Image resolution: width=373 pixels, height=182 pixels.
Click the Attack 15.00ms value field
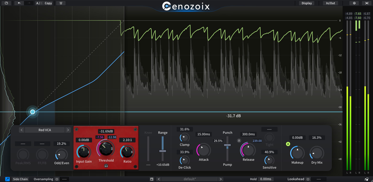coord(204,134)
